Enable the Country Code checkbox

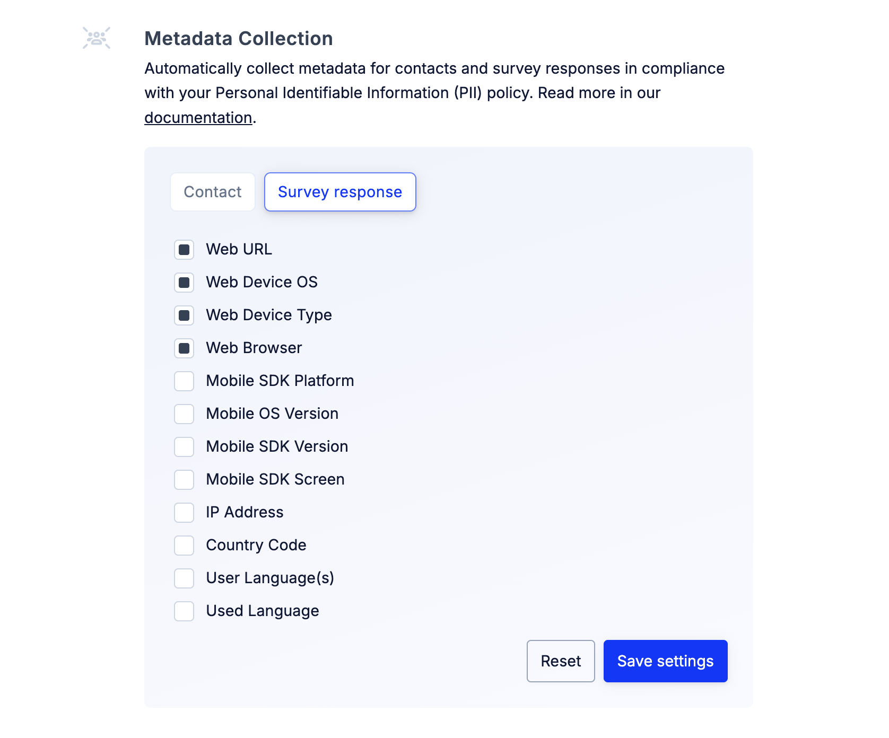pyautogui.click(x=184, y=546)
